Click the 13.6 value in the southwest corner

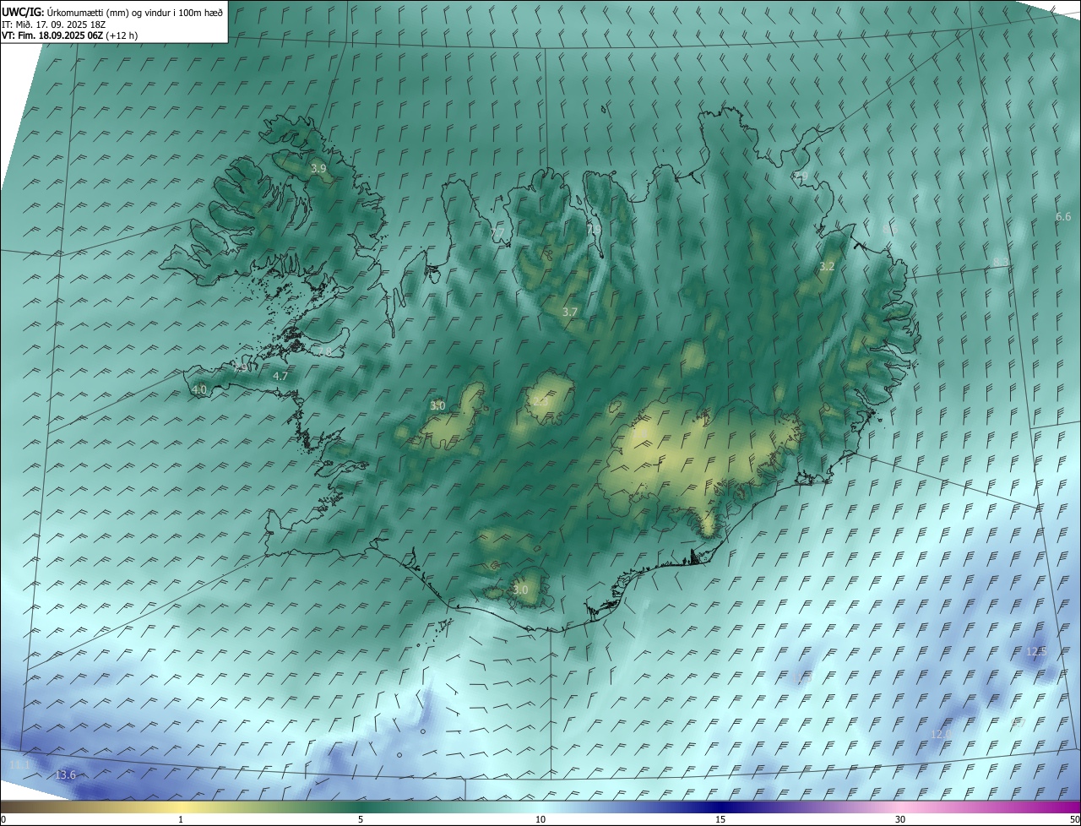65,774
